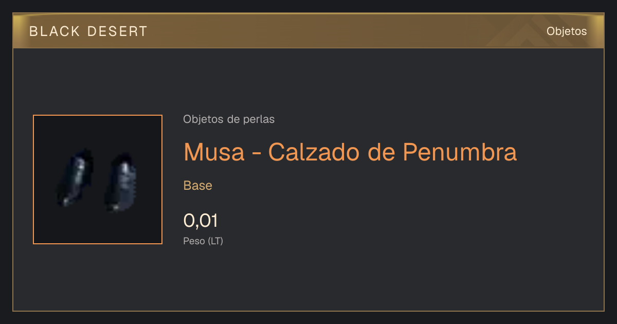The image size is (617, 324).
Task: Select the 0,01 weight value
Action: [x=201, y=221]
